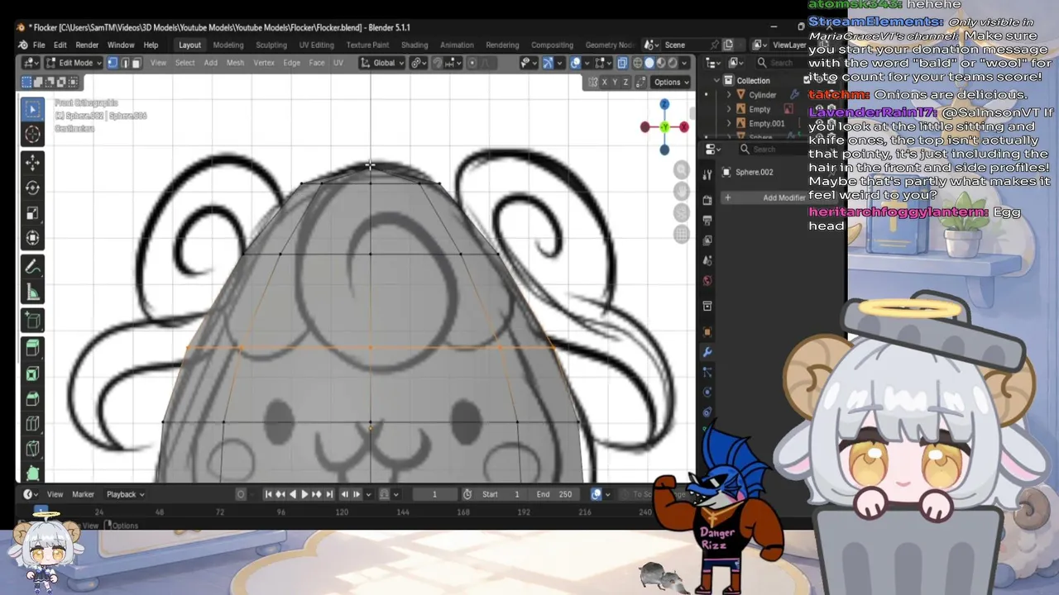Viewport: 1059px width, 595px height.
Task: Open the File menu
Action: pyautogui.click(x=39, y=45)
